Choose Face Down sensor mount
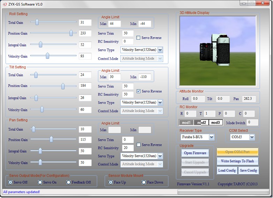Screen dimensions: 273x198 [x=144, y=182]
